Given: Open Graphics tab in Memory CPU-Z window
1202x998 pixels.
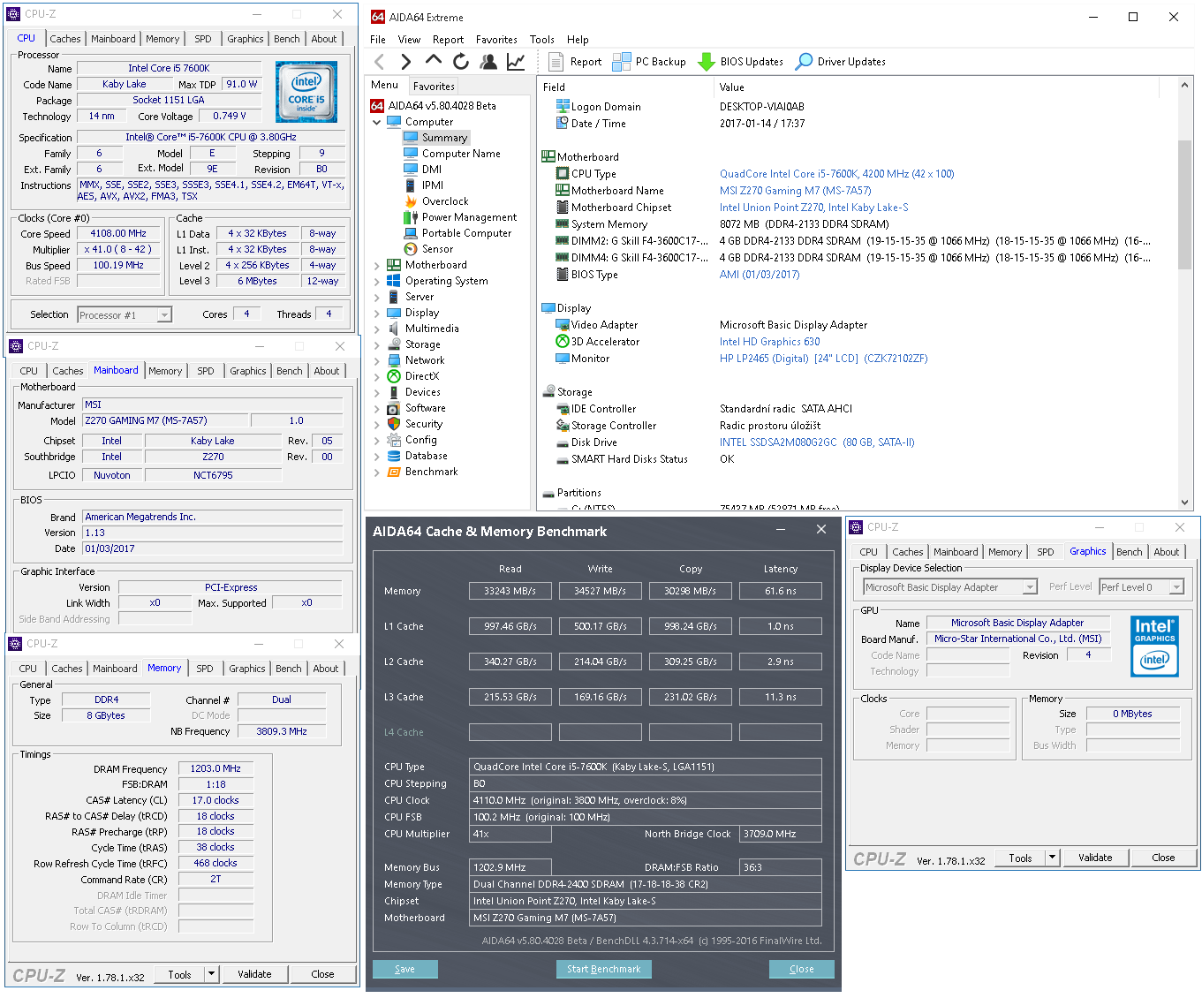Looking at the screenshot, I should (x=247, y=669).
